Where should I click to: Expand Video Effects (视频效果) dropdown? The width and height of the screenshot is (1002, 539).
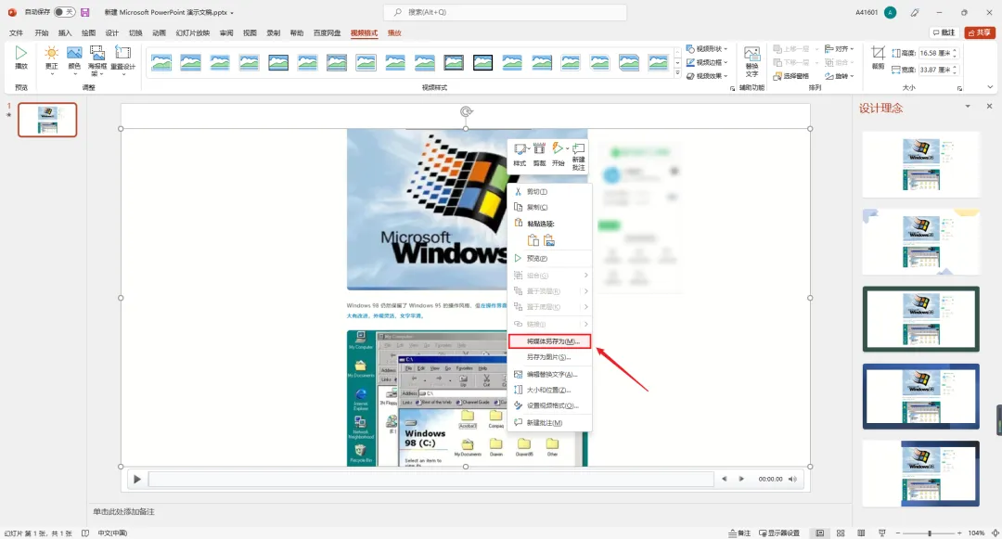[707, 76]
